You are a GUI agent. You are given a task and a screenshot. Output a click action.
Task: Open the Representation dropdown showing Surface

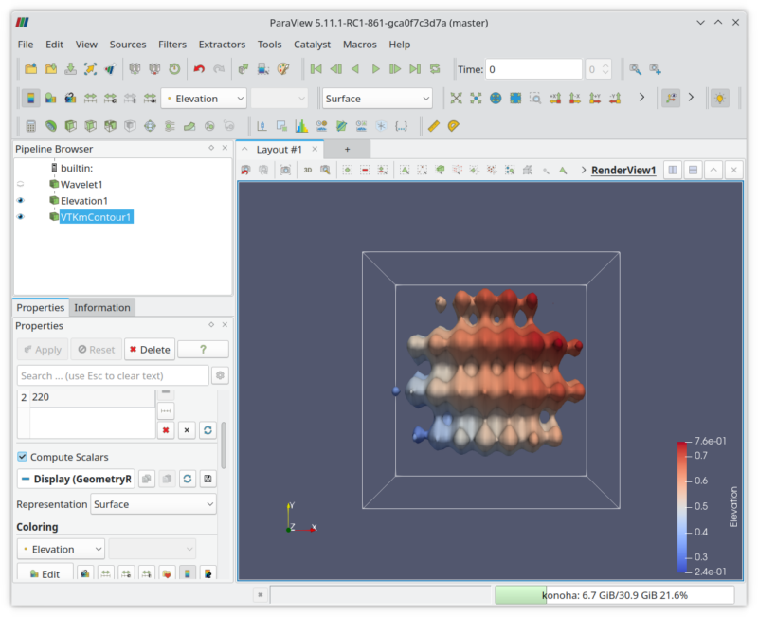pos(153,503)
